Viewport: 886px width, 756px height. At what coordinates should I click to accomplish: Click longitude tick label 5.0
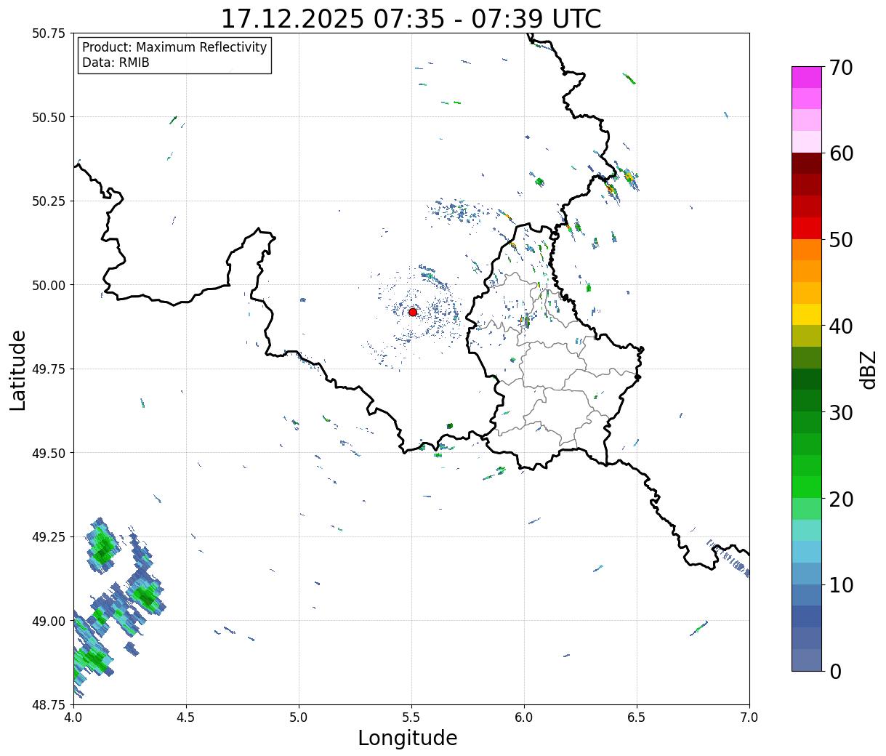(299, 717)
